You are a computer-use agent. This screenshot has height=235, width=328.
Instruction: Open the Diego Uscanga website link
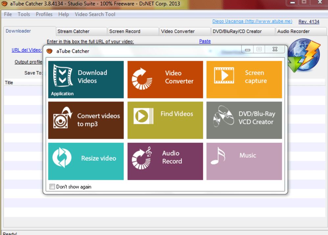click(252, 21)
